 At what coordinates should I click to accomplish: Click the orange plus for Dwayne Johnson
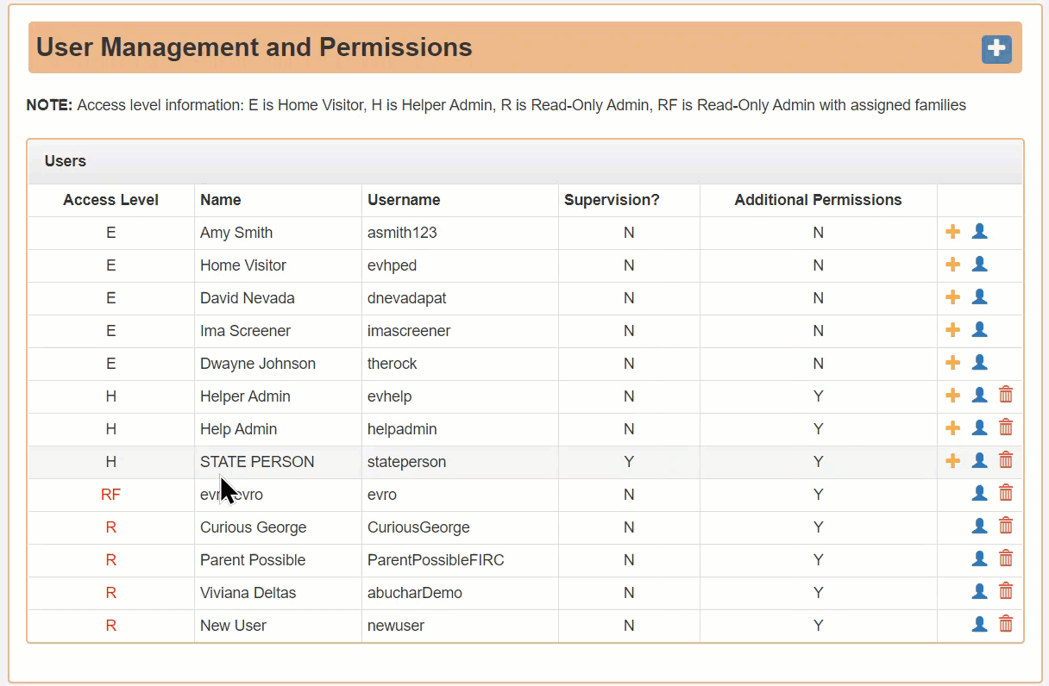pyautogui.click(x=953, y=363)
